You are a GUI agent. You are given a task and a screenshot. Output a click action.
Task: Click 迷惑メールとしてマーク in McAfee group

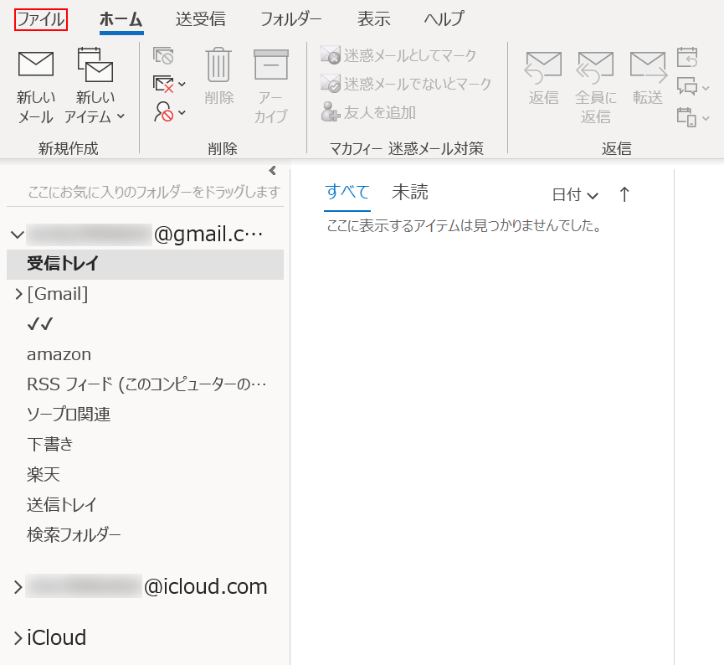(398, 55)
